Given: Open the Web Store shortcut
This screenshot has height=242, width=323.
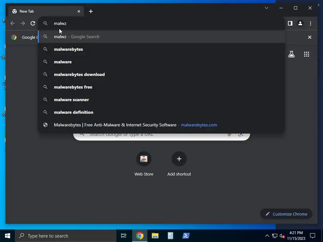Looking at the screenshot, I should point(144,164).
